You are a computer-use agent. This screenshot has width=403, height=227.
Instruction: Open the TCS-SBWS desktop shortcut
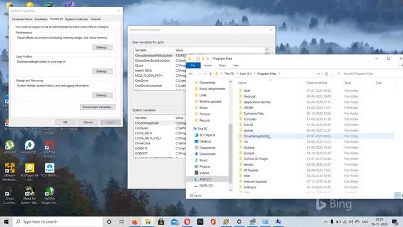click(49, 170)
